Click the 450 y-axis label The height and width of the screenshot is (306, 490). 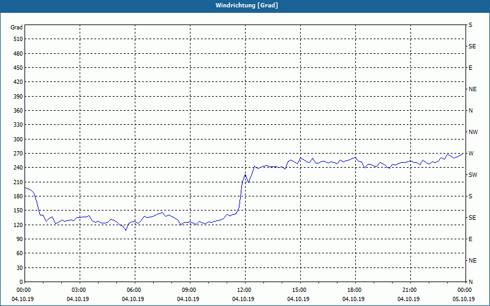coord(18,68)
